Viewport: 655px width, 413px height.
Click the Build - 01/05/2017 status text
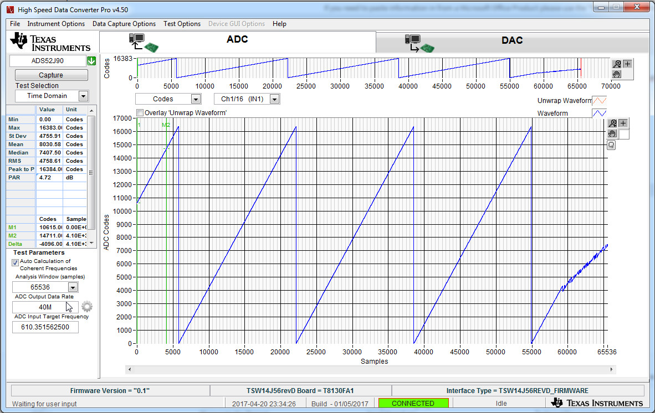coord(340,404)
